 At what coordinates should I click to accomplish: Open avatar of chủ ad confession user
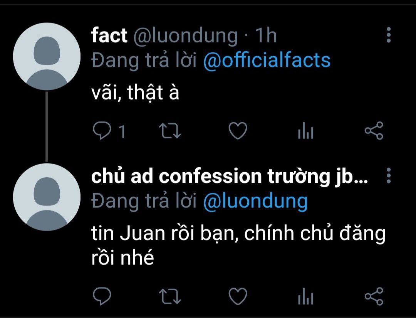(x=47, y=197)
